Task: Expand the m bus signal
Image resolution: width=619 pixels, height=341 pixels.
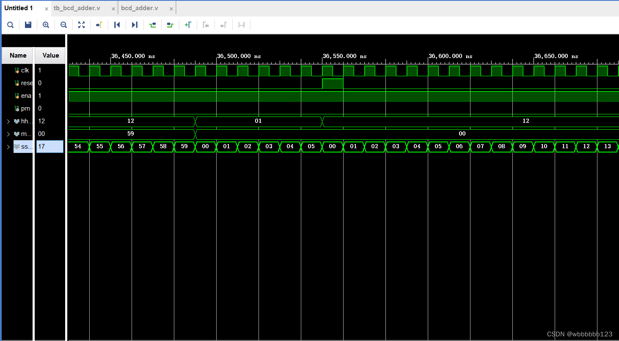Action: click(x=8, y=134)
